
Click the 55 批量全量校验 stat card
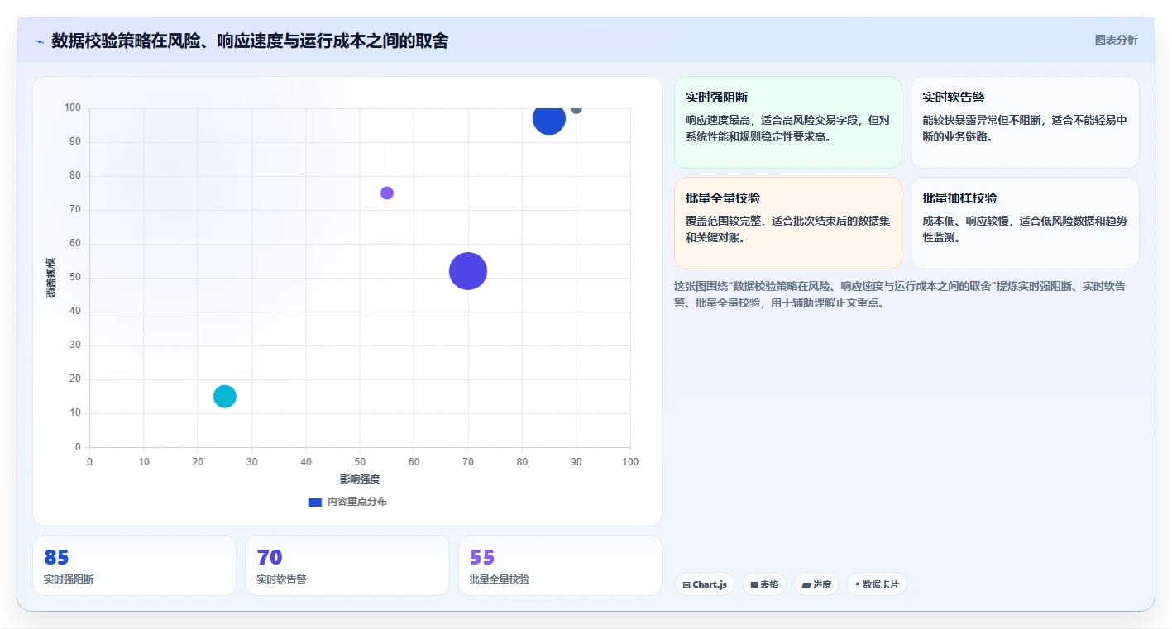(x=560, y=565)
